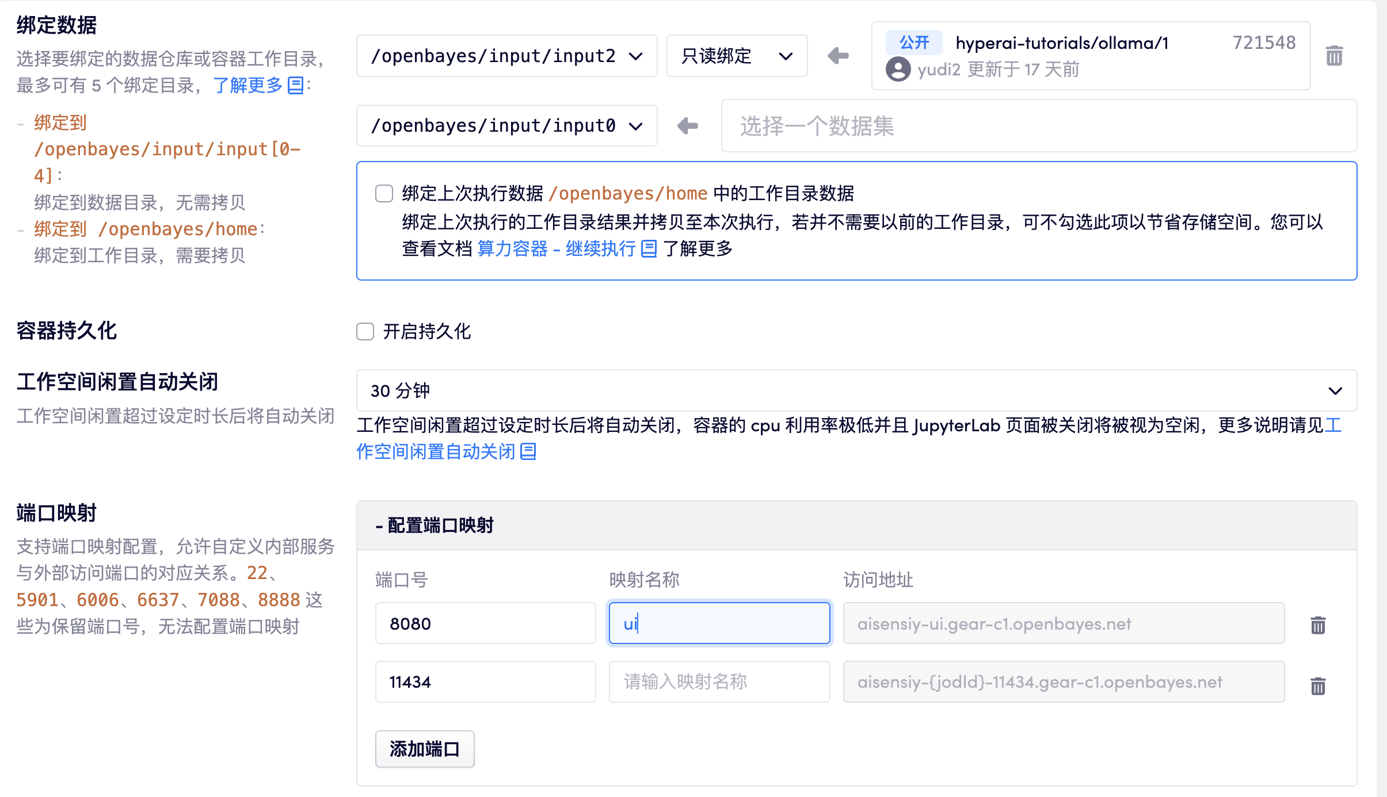This screenshot has height=797, width=1387.
Task: Click document icon beside 了解更多
Action: click(x=296, y=86)
